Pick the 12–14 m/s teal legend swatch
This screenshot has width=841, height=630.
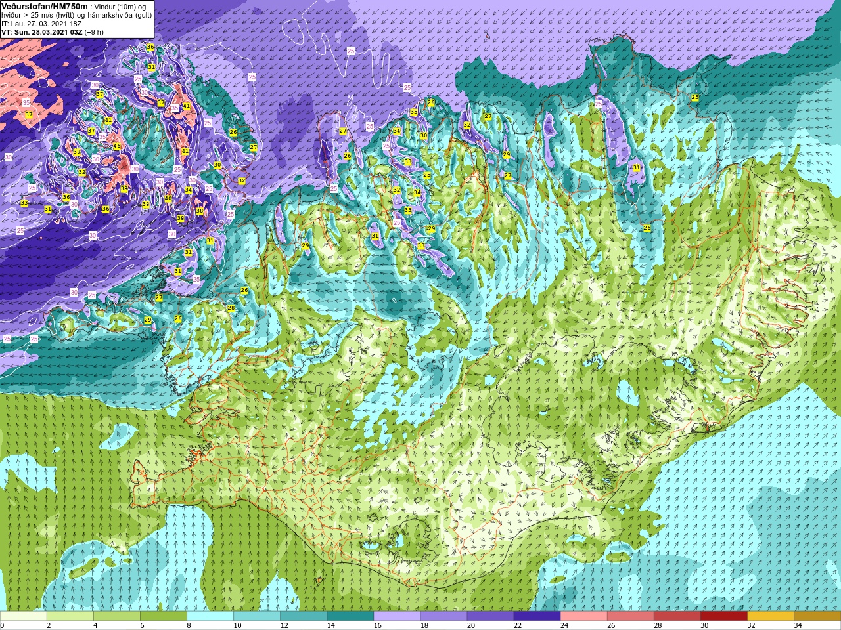304,616
